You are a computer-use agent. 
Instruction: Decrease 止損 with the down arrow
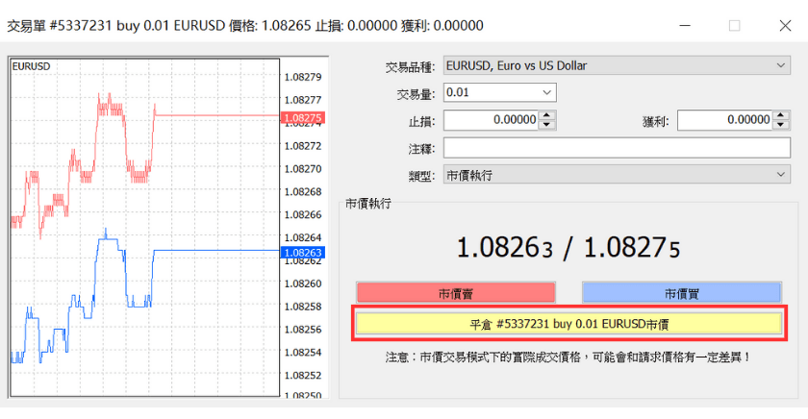(547, 125)
